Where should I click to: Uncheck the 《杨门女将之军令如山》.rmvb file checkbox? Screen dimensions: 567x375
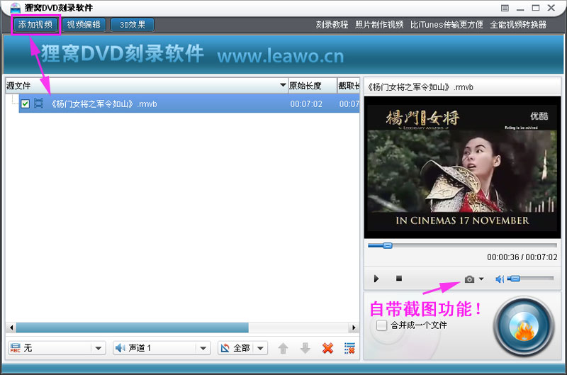click(25, 104)
